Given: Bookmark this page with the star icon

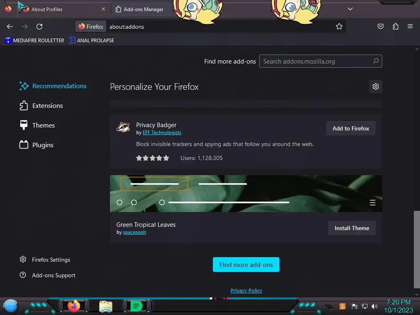Looking at the screenshot, I should click(x=339, y=26).
